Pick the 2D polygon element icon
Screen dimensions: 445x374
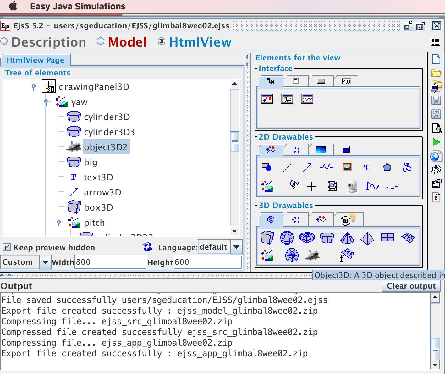coord(387,167)
